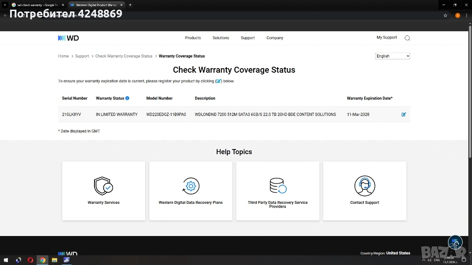Open the Products menu
The width and height of the screenshot is (472, 265).
point(193,38)
